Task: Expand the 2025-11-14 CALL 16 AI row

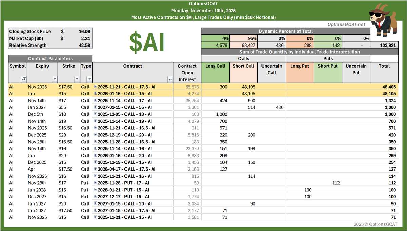Action: (x=96, y=148)
